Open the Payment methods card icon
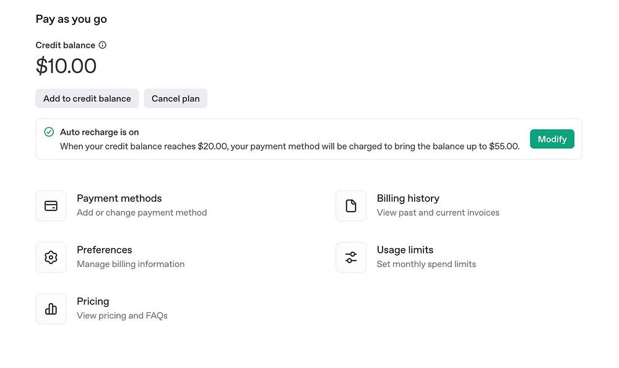This screenshot has height=368, width=619. click(51, 206)
